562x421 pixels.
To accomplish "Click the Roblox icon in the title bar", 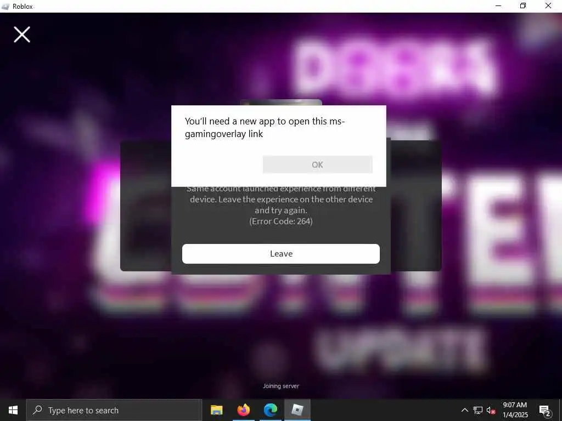I will pyautogui.click(x=5, y=7).
